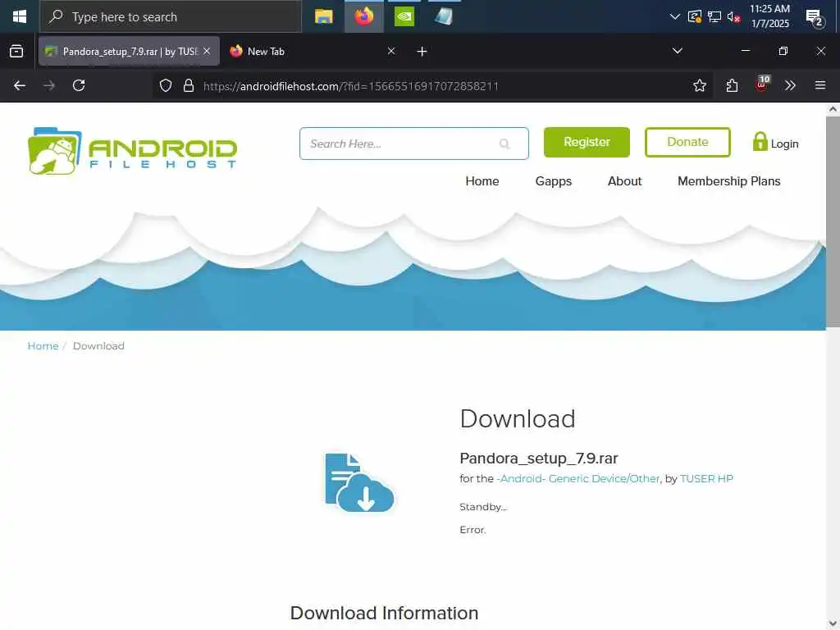The image size is (840, 630).
Task: Click the Pandora_setup_7.9.rar file name text
Action: [x=539, y=459]
